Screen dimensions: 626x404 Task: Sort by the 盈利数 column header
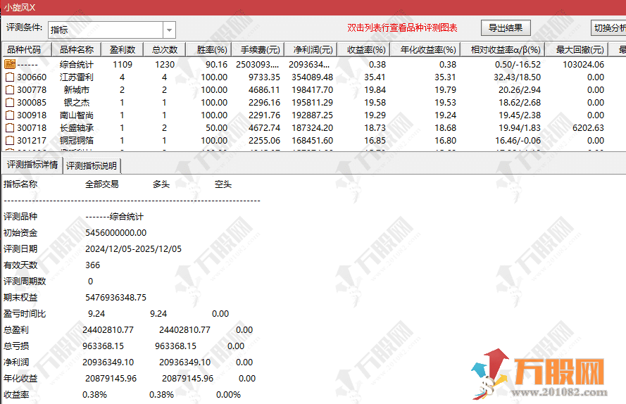point(122,50)
